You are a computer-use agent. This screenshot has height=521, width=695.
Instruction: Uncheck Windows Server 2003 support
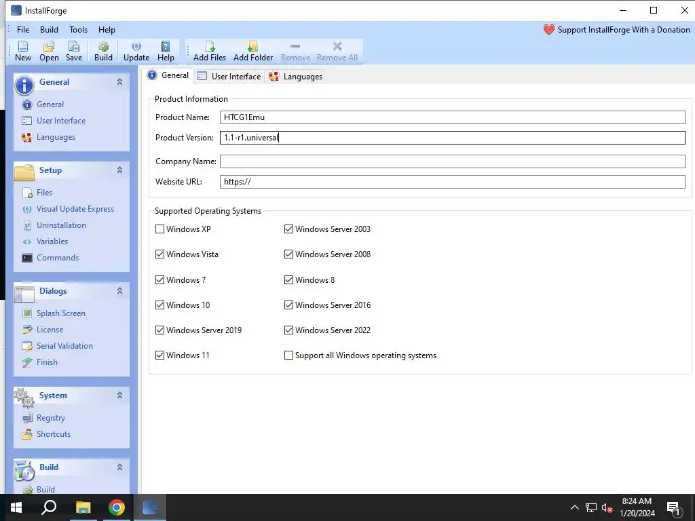tap(288, 229)
